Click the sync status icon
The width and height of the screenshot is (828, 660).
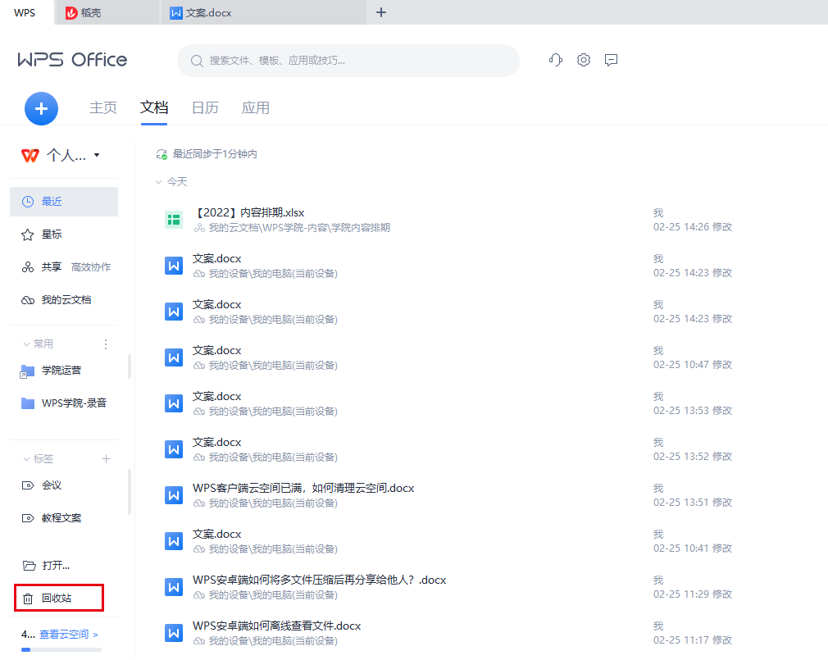click(162, 154)
